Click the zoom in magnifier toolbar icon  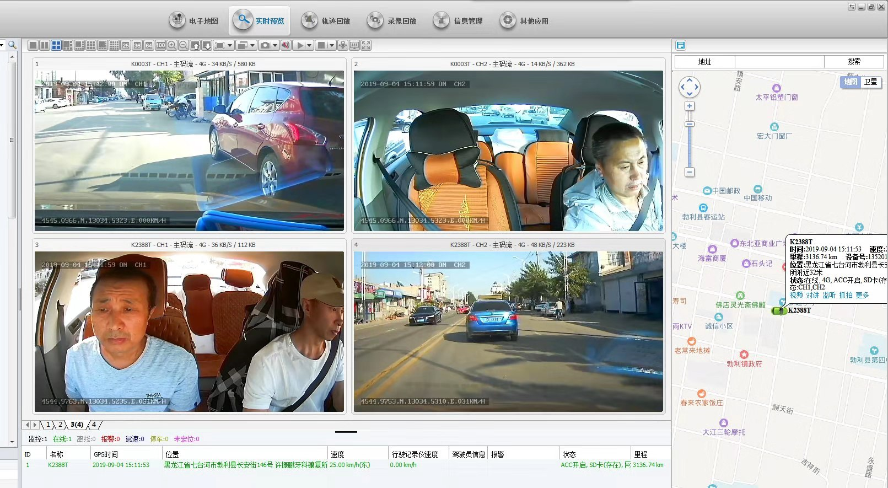[172, 45]
